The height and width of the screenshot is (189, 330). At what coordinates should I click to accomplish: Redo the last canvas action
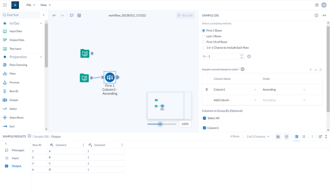click(x=62, y=15)
